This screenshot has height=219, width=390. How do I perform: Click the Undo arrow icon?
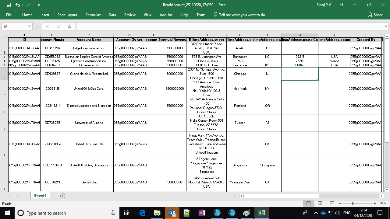17,5
